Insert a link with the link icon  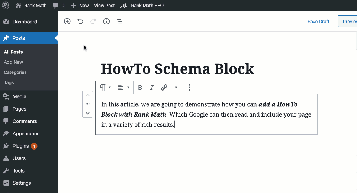tap(164, 88)
